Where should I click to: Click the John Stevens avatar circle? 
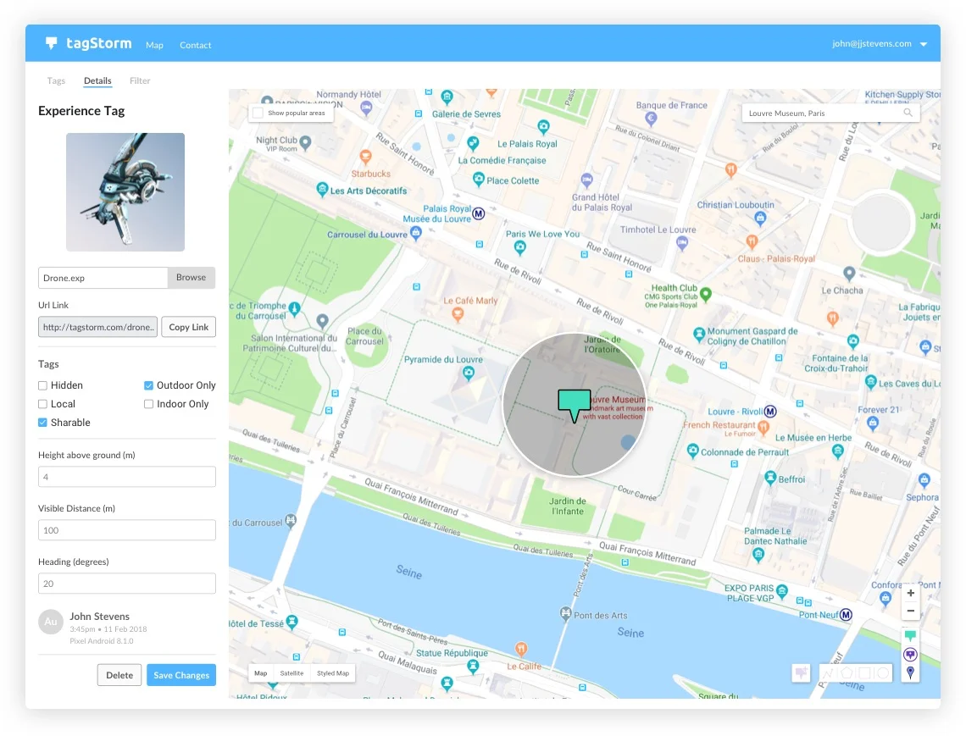[51, 622]
